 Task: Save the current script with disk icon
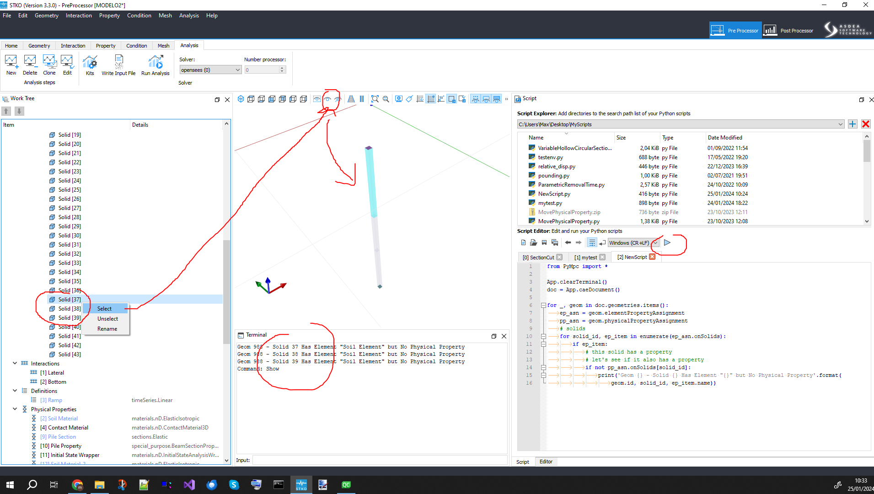click(x=544, y=242)
